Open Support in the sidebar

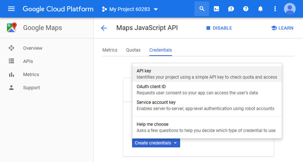32,88
